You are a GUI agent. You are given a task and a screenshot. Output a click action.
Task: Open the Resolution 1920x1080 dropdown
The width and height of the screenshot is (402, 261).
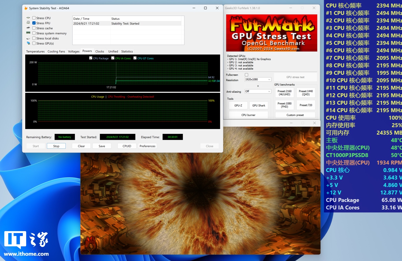tap(258, 80)
